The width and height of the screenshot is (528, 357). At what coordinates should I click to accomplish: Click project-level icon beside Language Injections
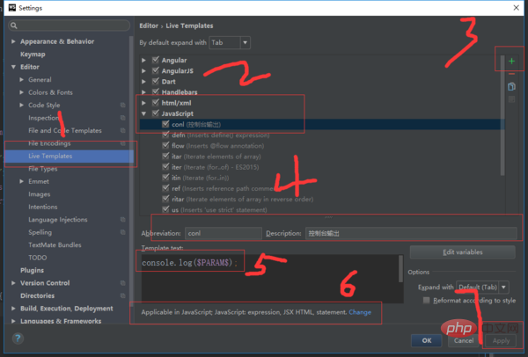pyautogui.click(x=123, y=219)
